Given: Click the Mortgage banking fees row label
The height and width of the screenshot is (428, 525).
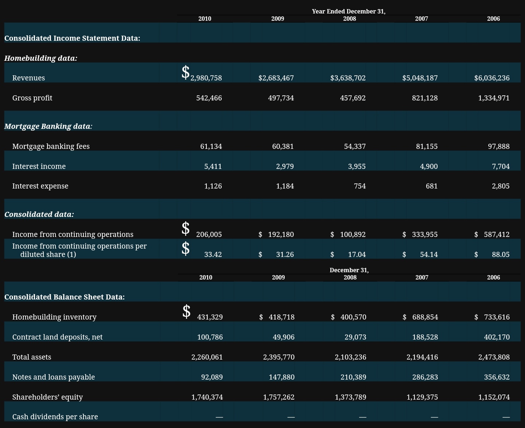Looking at the screenshot, I should [51, 146].
